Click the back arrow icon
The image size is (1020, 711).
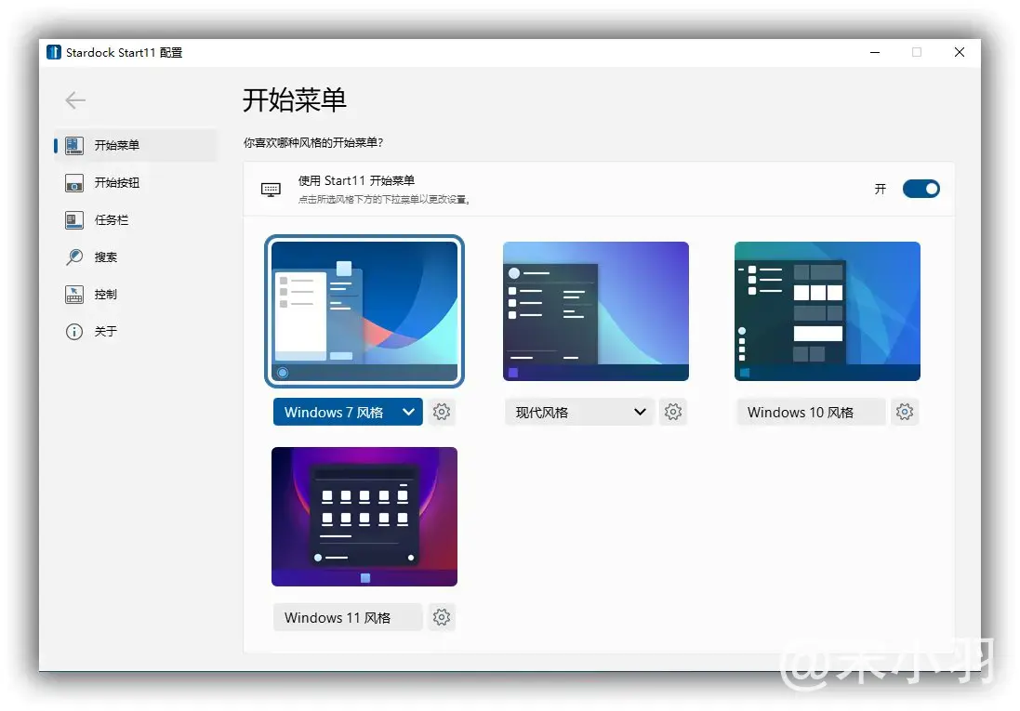click(x=75, y=100)
